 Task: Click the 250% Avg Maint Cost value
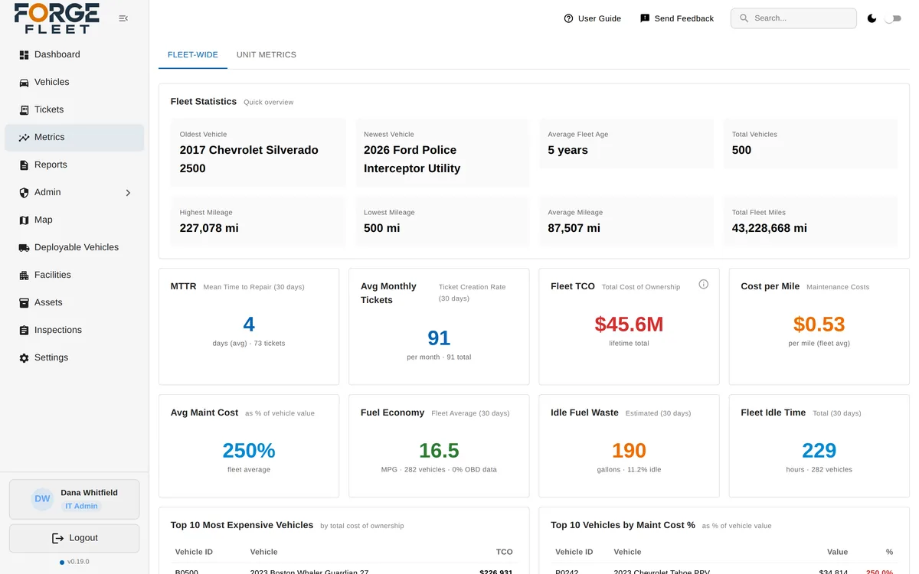pos(249,451)
